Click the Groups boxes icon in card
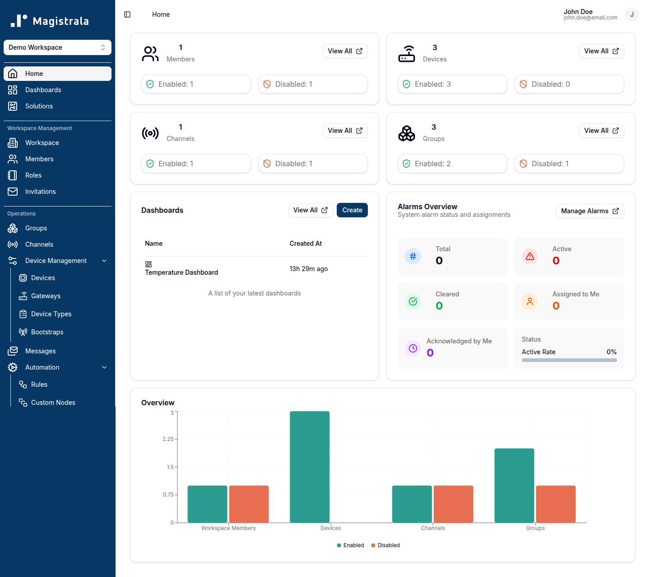The height and width of the screenshot is (577, 650). coord(407,133)
